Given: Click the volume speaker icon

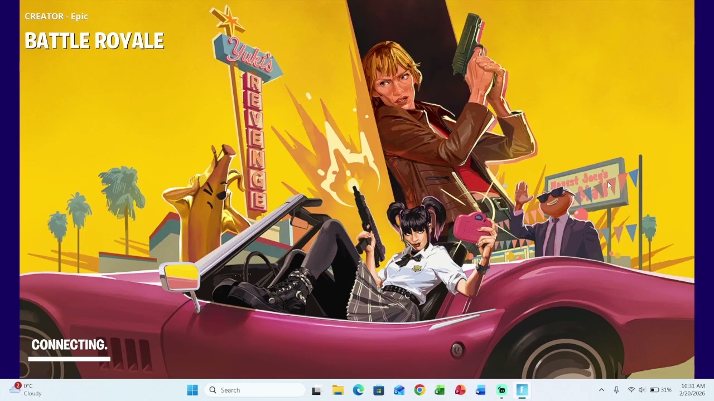Looking at the screenshot, I should click(x=641, y=390).
